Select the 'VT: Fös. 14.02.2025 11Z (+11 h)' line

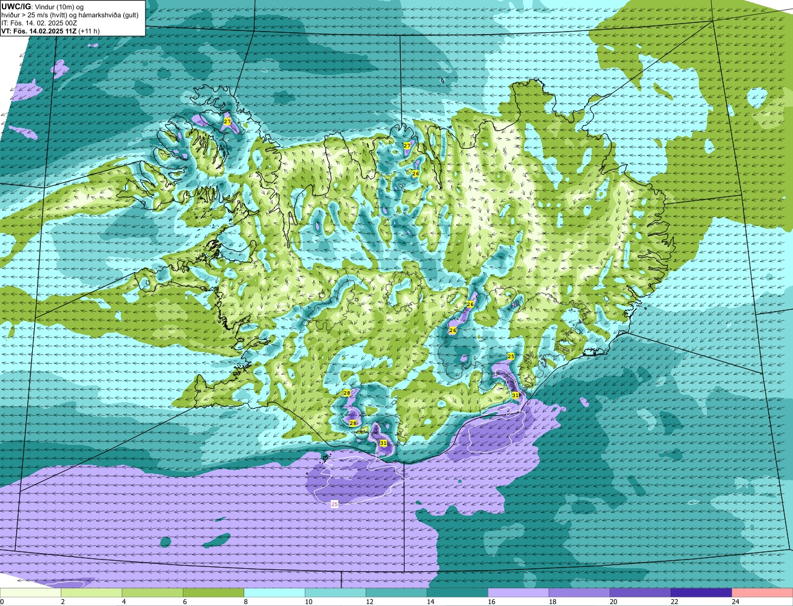[x=51, y=31]
